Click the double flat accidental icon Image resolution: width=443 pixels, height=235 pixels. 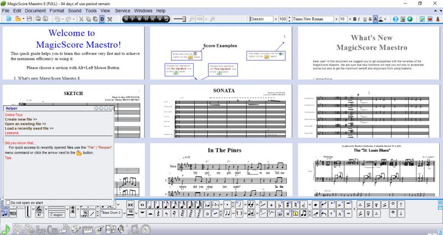click(279, 213)
